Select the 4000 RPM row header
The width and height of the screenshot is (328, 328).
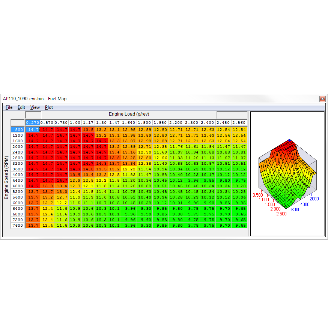point(18,175)
